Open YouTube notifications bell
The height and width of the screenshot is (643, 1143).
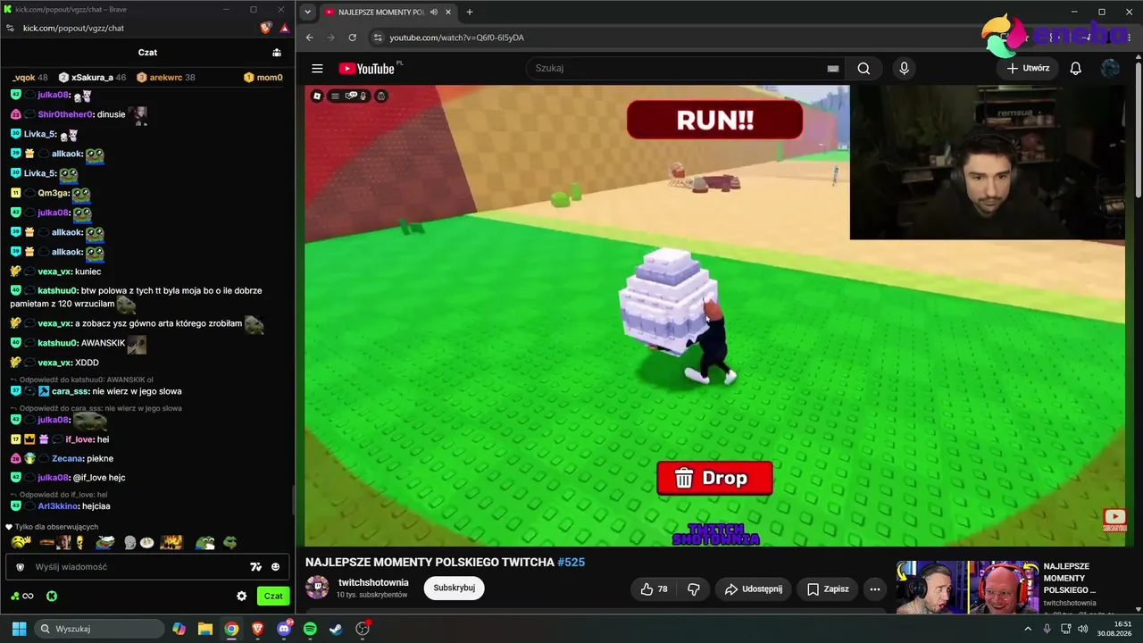click(1075, 68)
